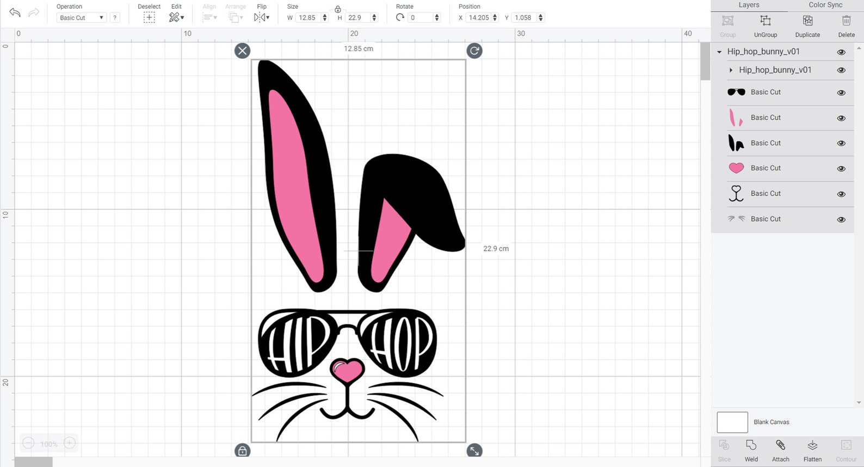Click the operation help question mark
The height and width of the screenshot is (467, 864).
[x=115, y=17]
